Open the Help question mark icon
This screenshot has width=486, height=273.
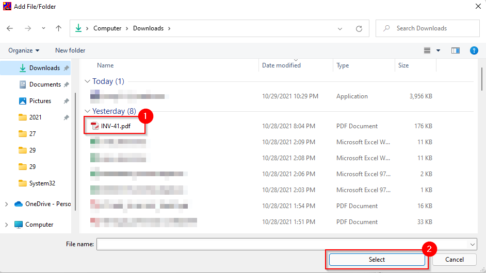tap(474, 50)
